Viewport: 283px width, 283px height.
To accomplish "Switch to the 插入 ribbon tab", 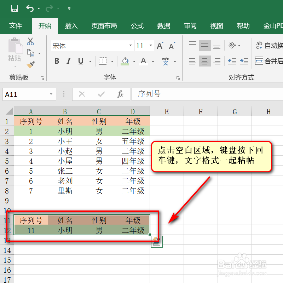I will coord(71,25).
